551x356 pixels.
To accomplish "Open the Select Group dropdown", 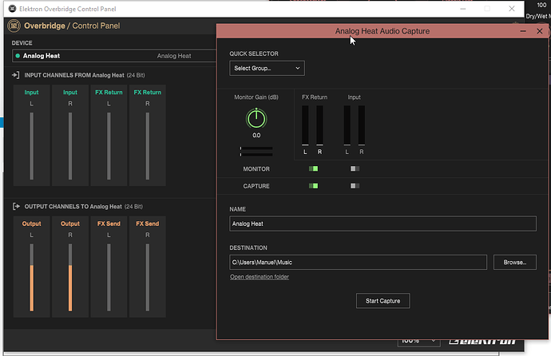I will pyautogui.click(x=267, y=68).
